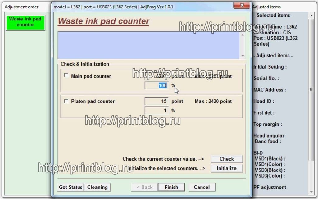The height and width of the screenshot is (199, 318).
Task: Enable the Main pad counter checkbox
Action: coord(66,75)
